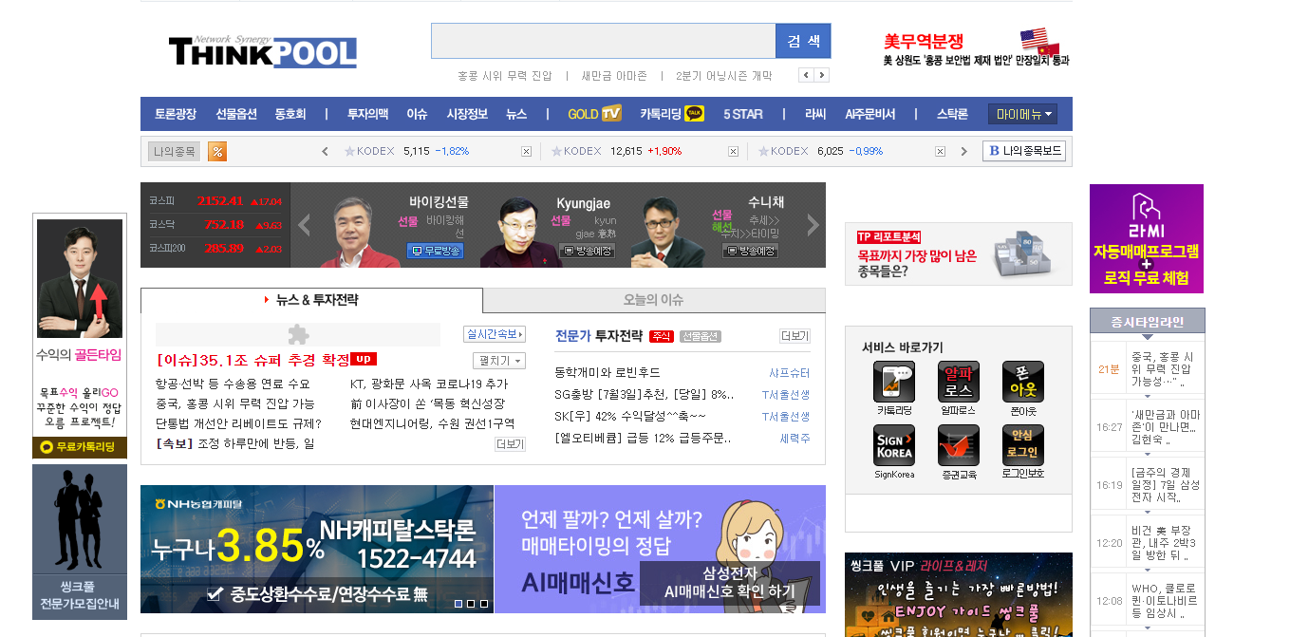Click 더보기 beside 전문가 투자전략

pos(795,336)
